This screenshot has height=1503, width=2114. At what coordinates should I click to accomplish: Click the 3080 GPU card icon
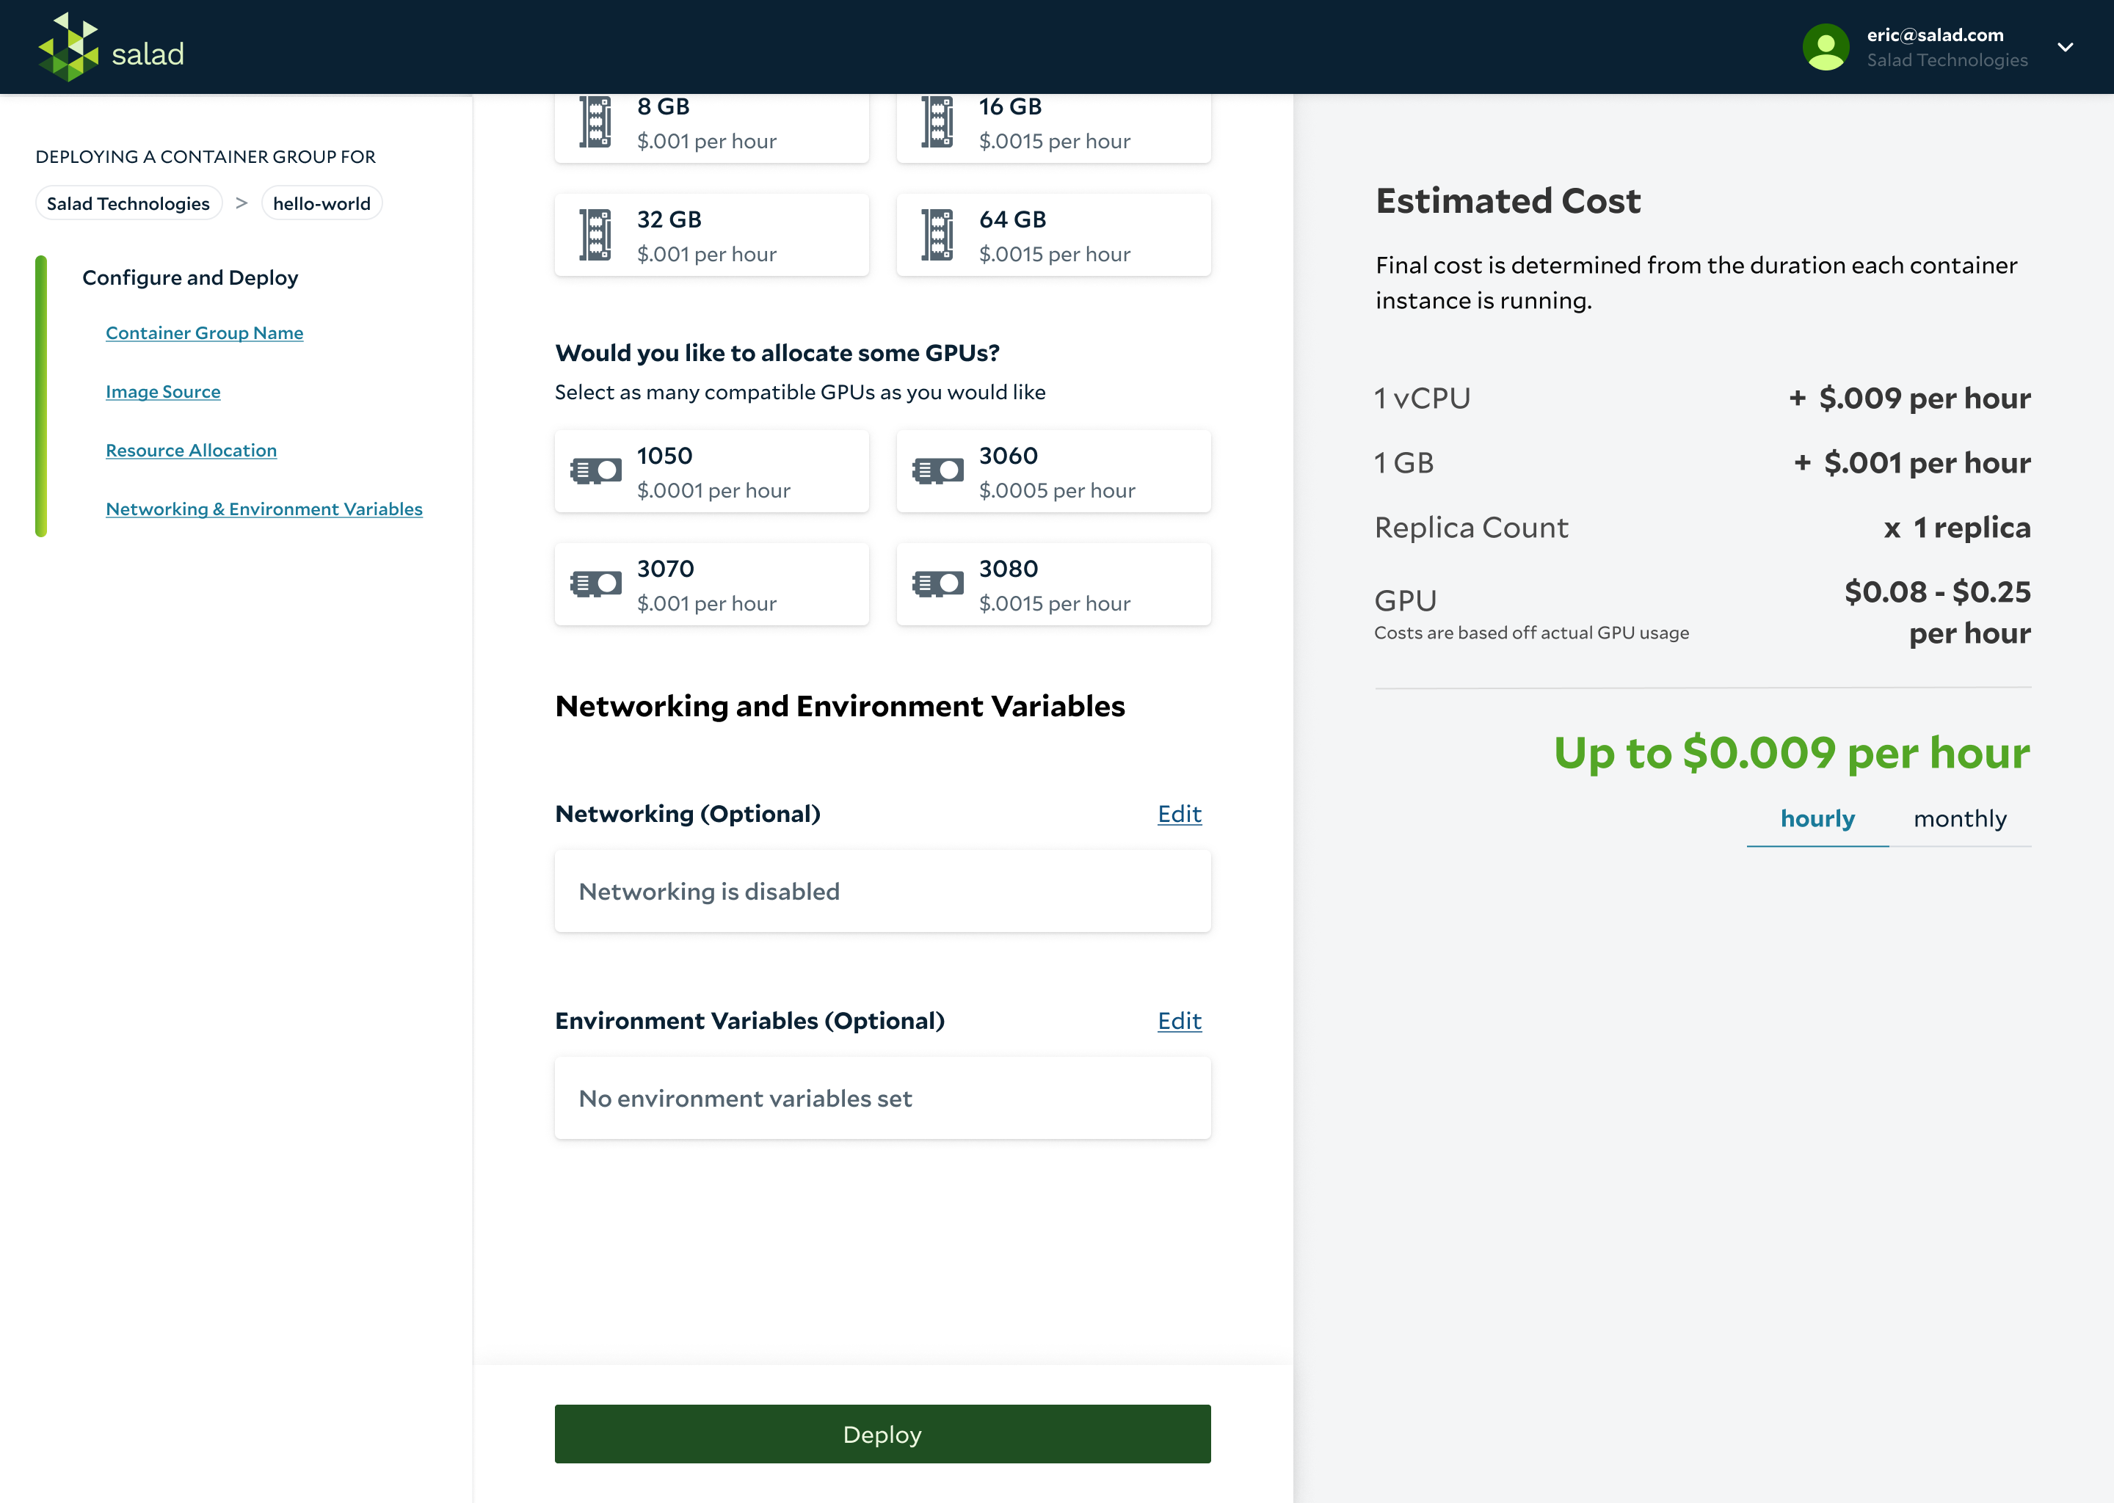click(x=937, y=584)
